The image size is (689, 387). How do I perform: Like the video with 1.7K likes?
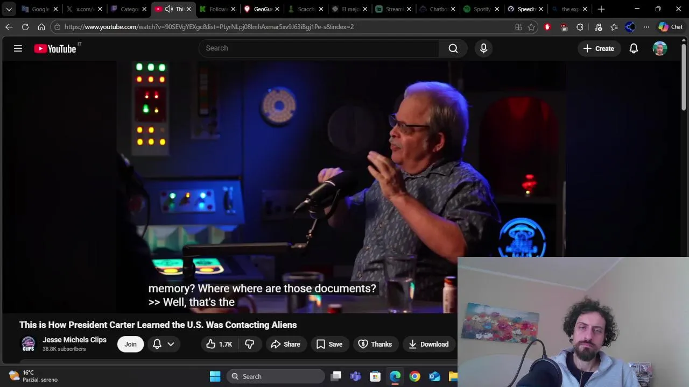click(219, 344)
